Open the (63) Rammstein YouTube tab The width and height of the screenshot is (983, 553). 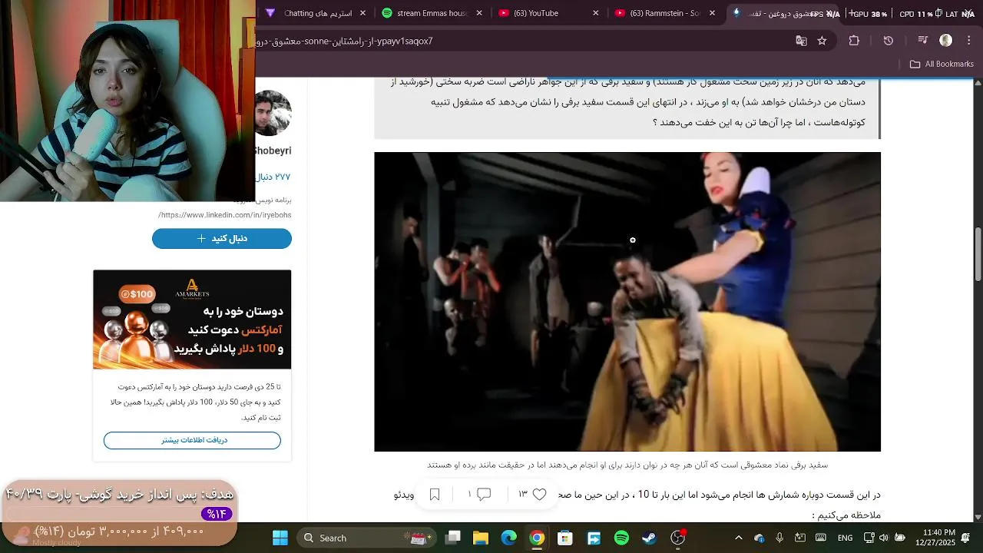click(x=665, y=13)
